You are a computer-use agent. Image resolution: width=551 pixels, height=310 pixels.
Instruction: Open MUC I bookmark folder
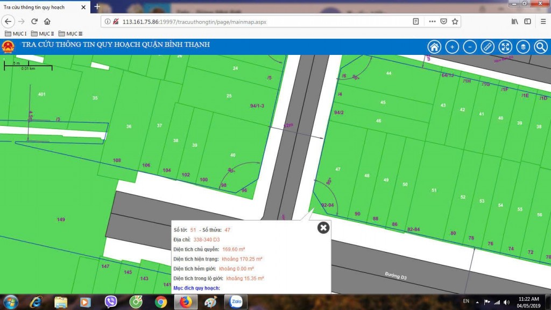(16, 34)
